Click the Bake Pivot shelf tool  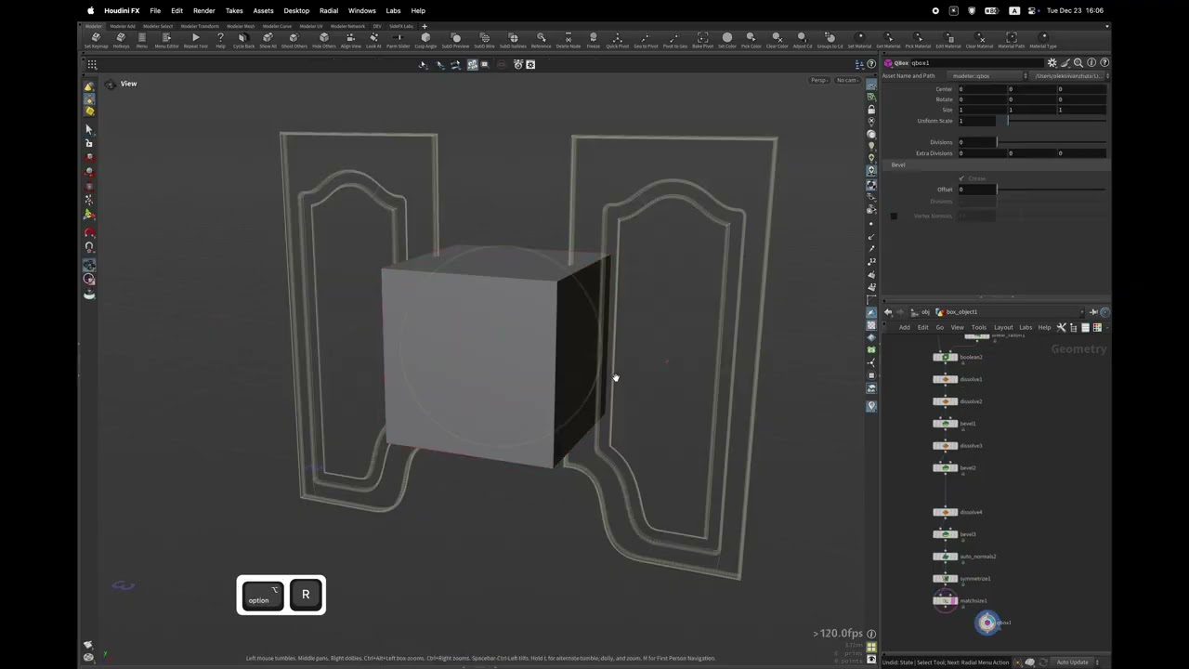click(702, 40)
